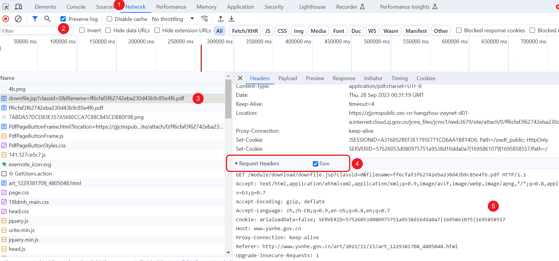This screenshot has width=559, height=261.
Task: Toggle Invert filter checkbox
Action: [x=82, y=30]
